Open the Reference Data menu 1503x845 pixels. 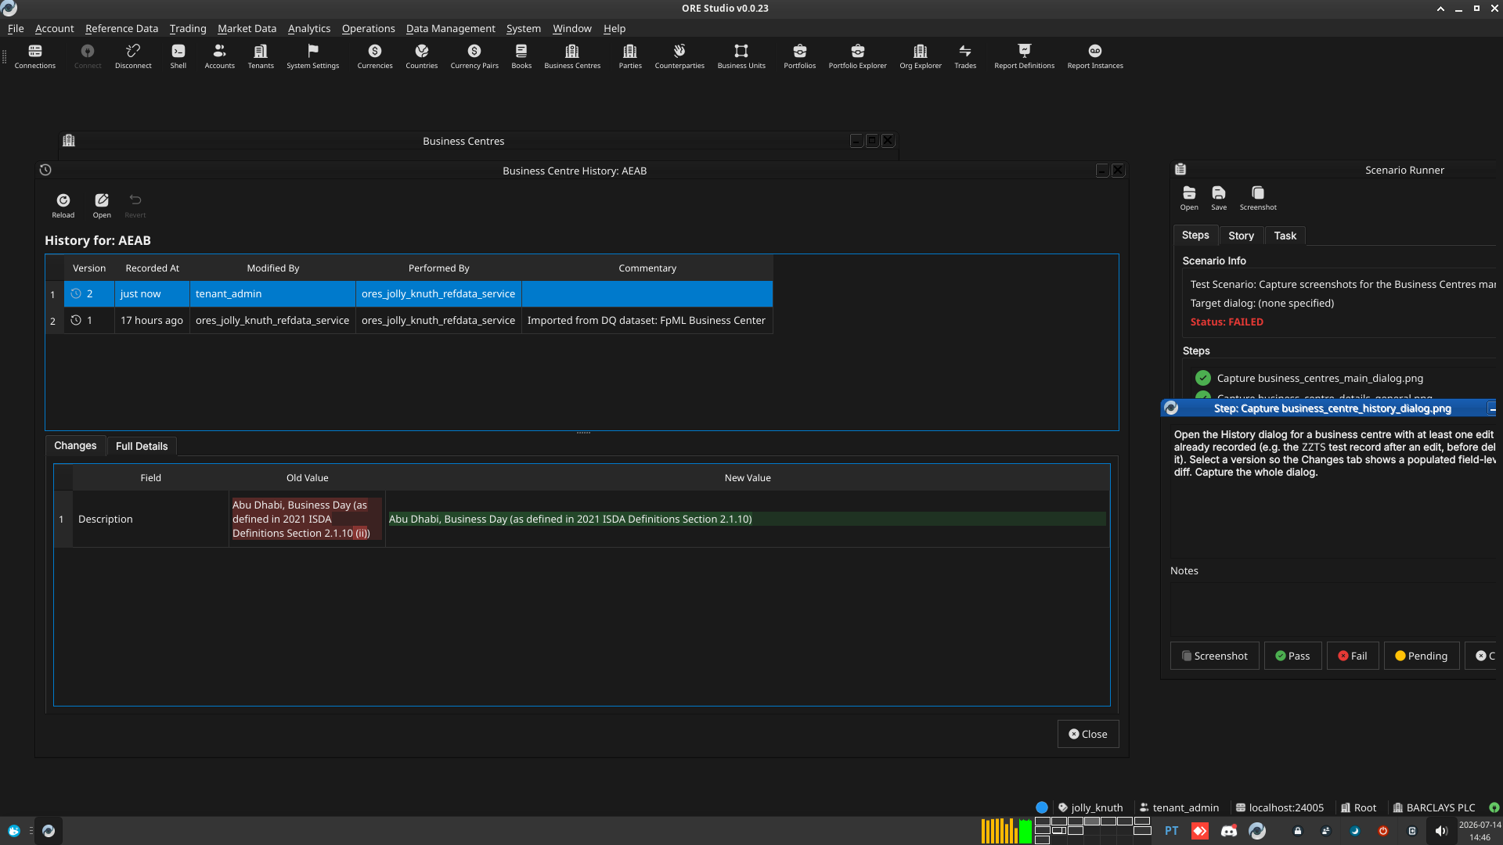pyautogui.click(x=121, y=28)
